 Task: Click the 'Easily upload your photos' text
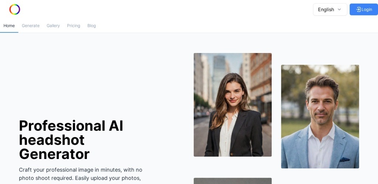(x=108, y=178)
